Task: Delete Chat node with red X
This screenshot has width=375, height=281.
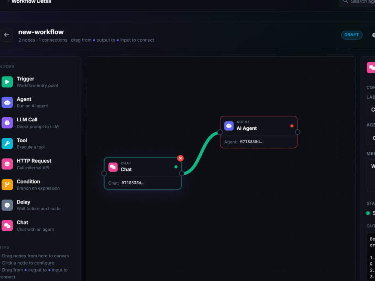Action: coord(181,158)
